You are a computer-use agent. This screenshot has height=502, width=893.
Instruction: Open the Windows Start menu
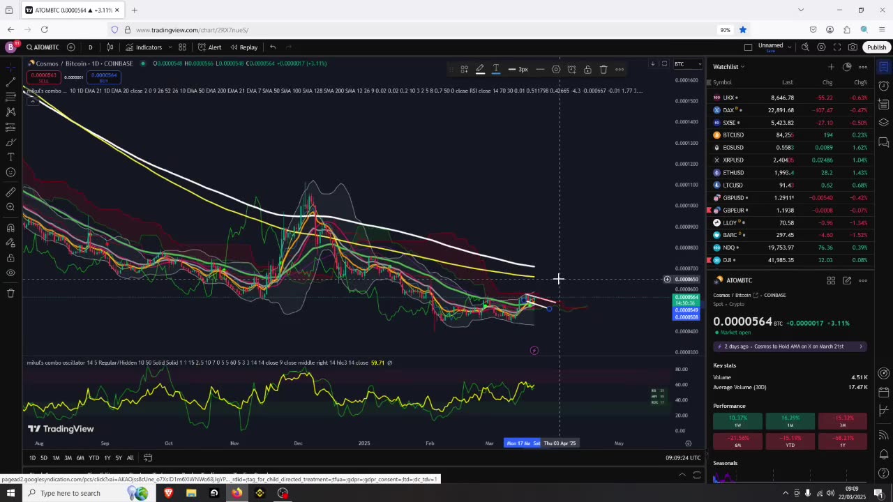click(10, 493)
